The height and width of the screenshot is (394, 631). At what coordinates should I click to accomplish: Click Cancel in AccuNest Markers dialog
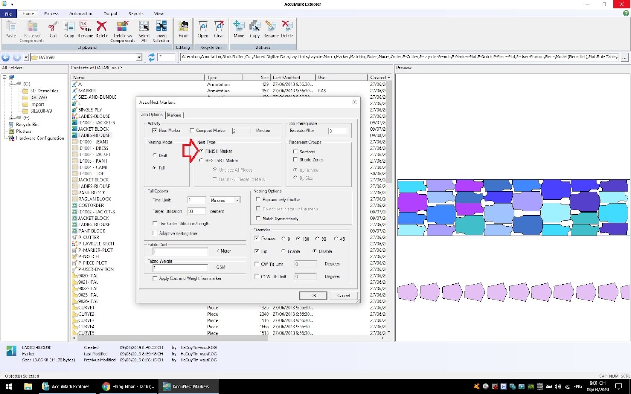343,296
